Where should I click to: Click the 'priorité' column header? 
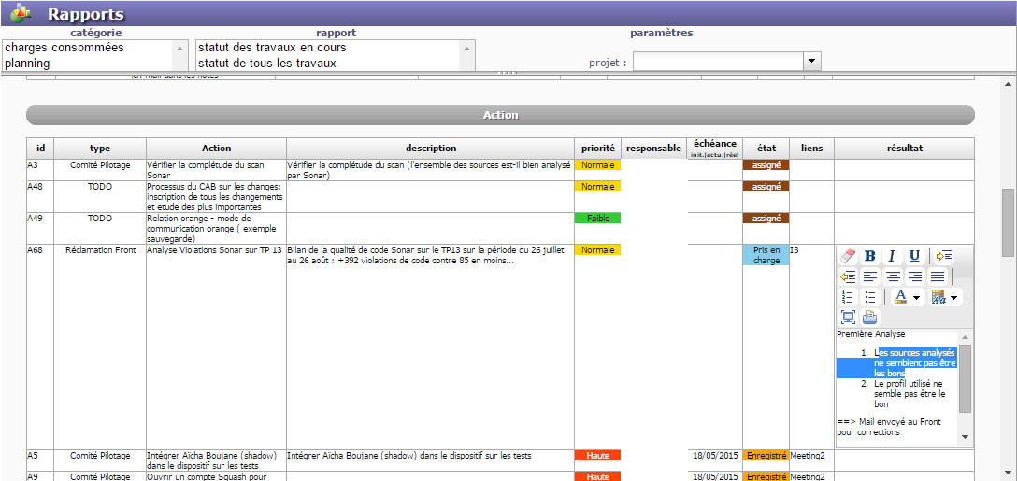pyautogui.click(x=598, y=149)
